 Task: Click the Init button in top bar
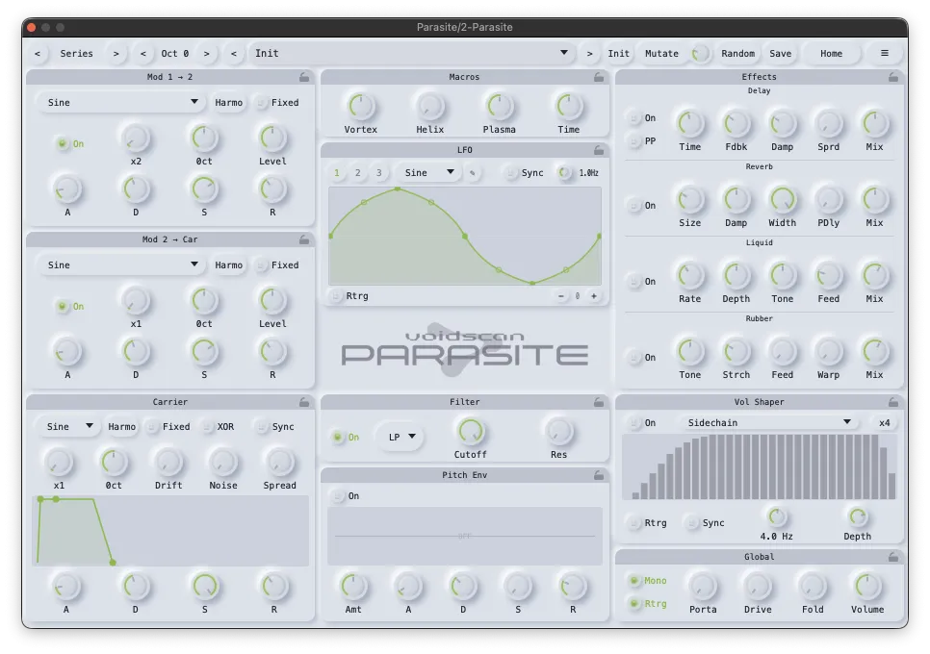coord(619,53)
